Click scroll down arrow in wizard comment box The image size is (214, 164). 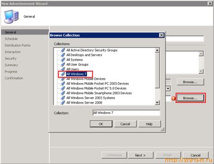click(201, 71)
